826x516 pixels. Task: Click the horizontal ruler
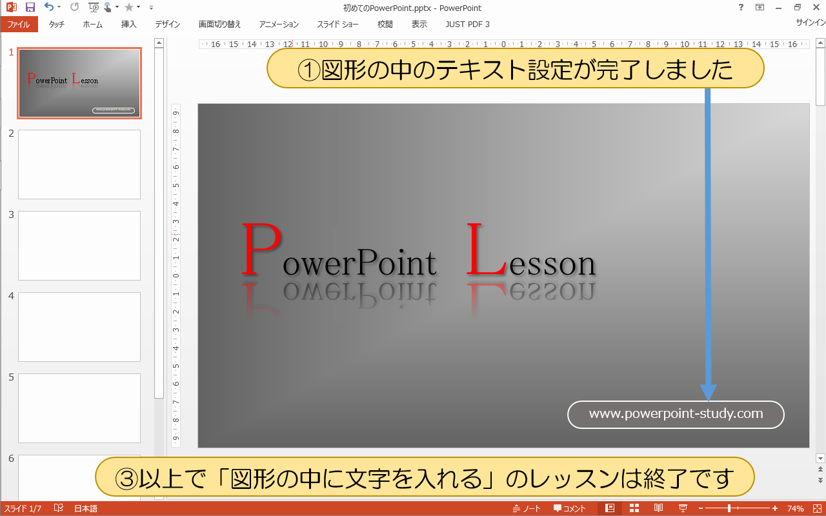coord(503,44)
